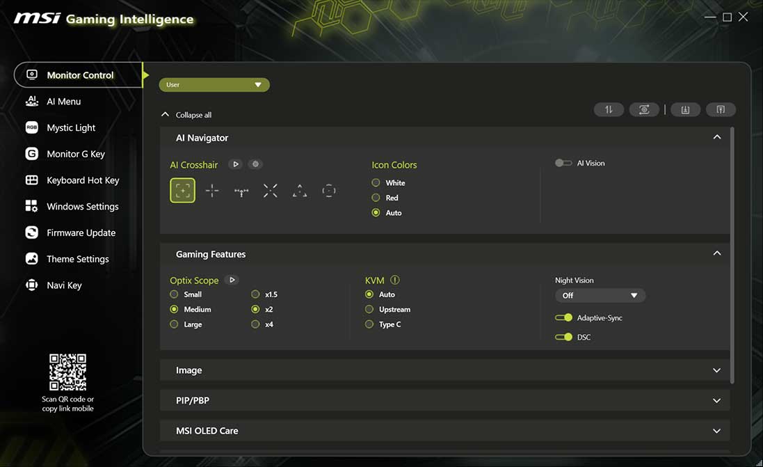Expand the Image section
This screenshot has width=763, height=467.
444,370
